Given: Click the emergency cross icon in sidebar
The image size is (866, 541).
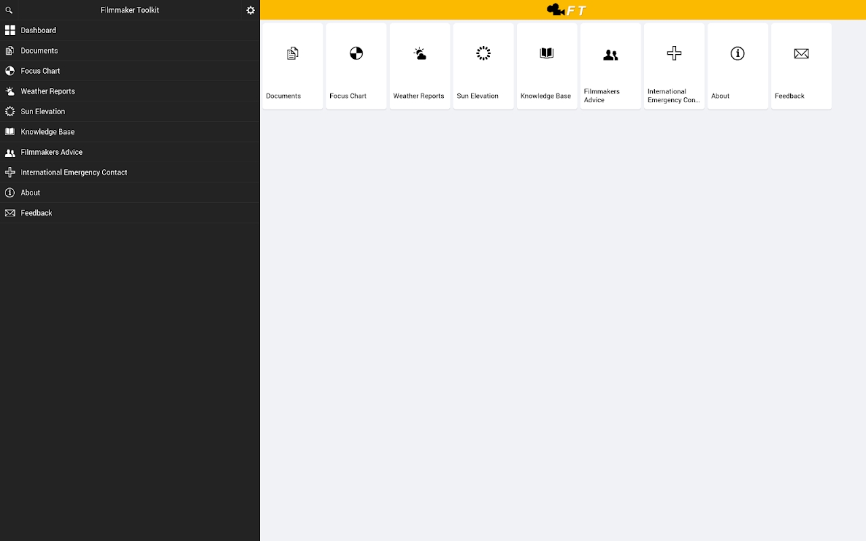Looking at the screenshot, I should [x=9, y=172].
